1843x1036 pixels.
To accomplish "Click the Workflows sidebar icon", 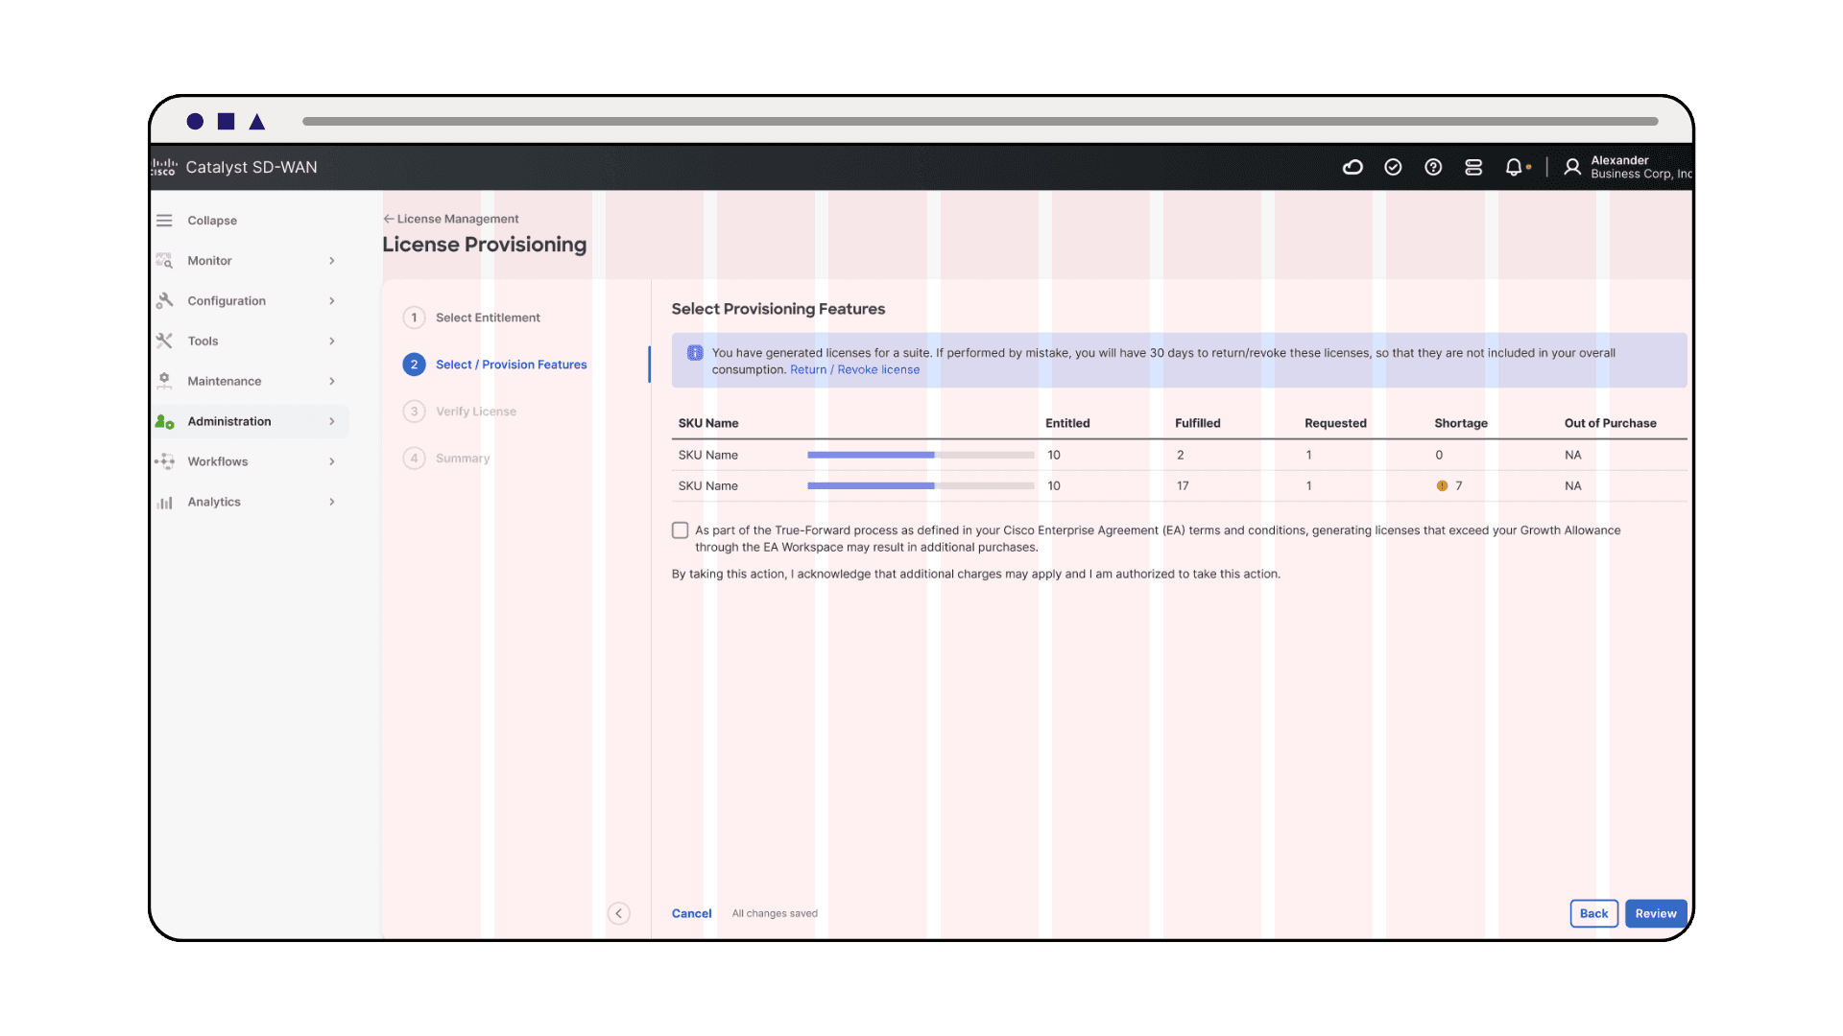I will pos(164,462).
